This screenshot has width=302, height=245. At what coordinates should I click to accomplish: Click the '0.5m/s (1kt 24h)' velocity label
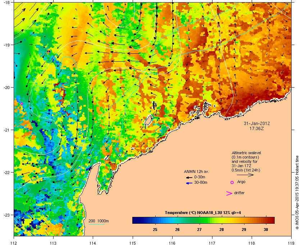[246, 170]
